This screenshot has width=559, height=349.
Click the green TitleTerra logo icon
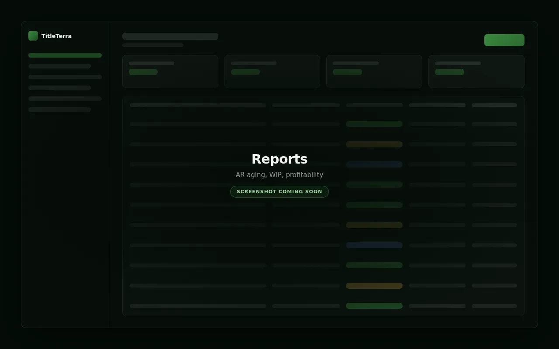pos(33,36)
